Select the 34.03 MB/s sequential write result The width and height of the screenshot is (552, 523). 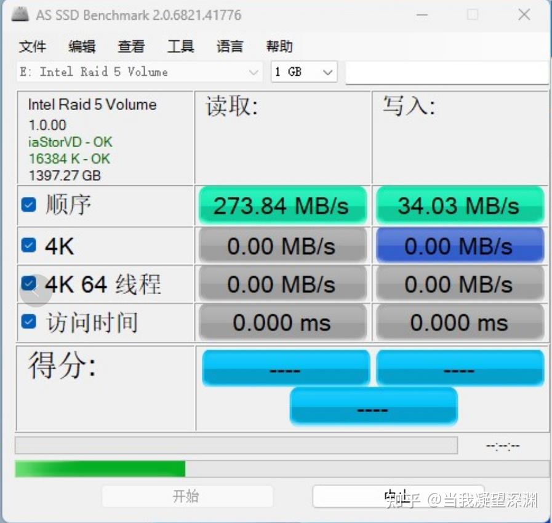(460, 206)
